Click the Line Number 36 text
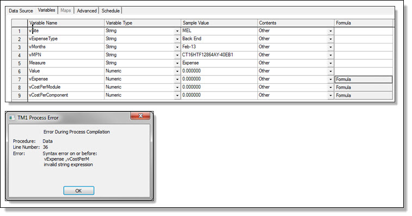This screenshot has height=216, width=412. [x=30, y=147]
